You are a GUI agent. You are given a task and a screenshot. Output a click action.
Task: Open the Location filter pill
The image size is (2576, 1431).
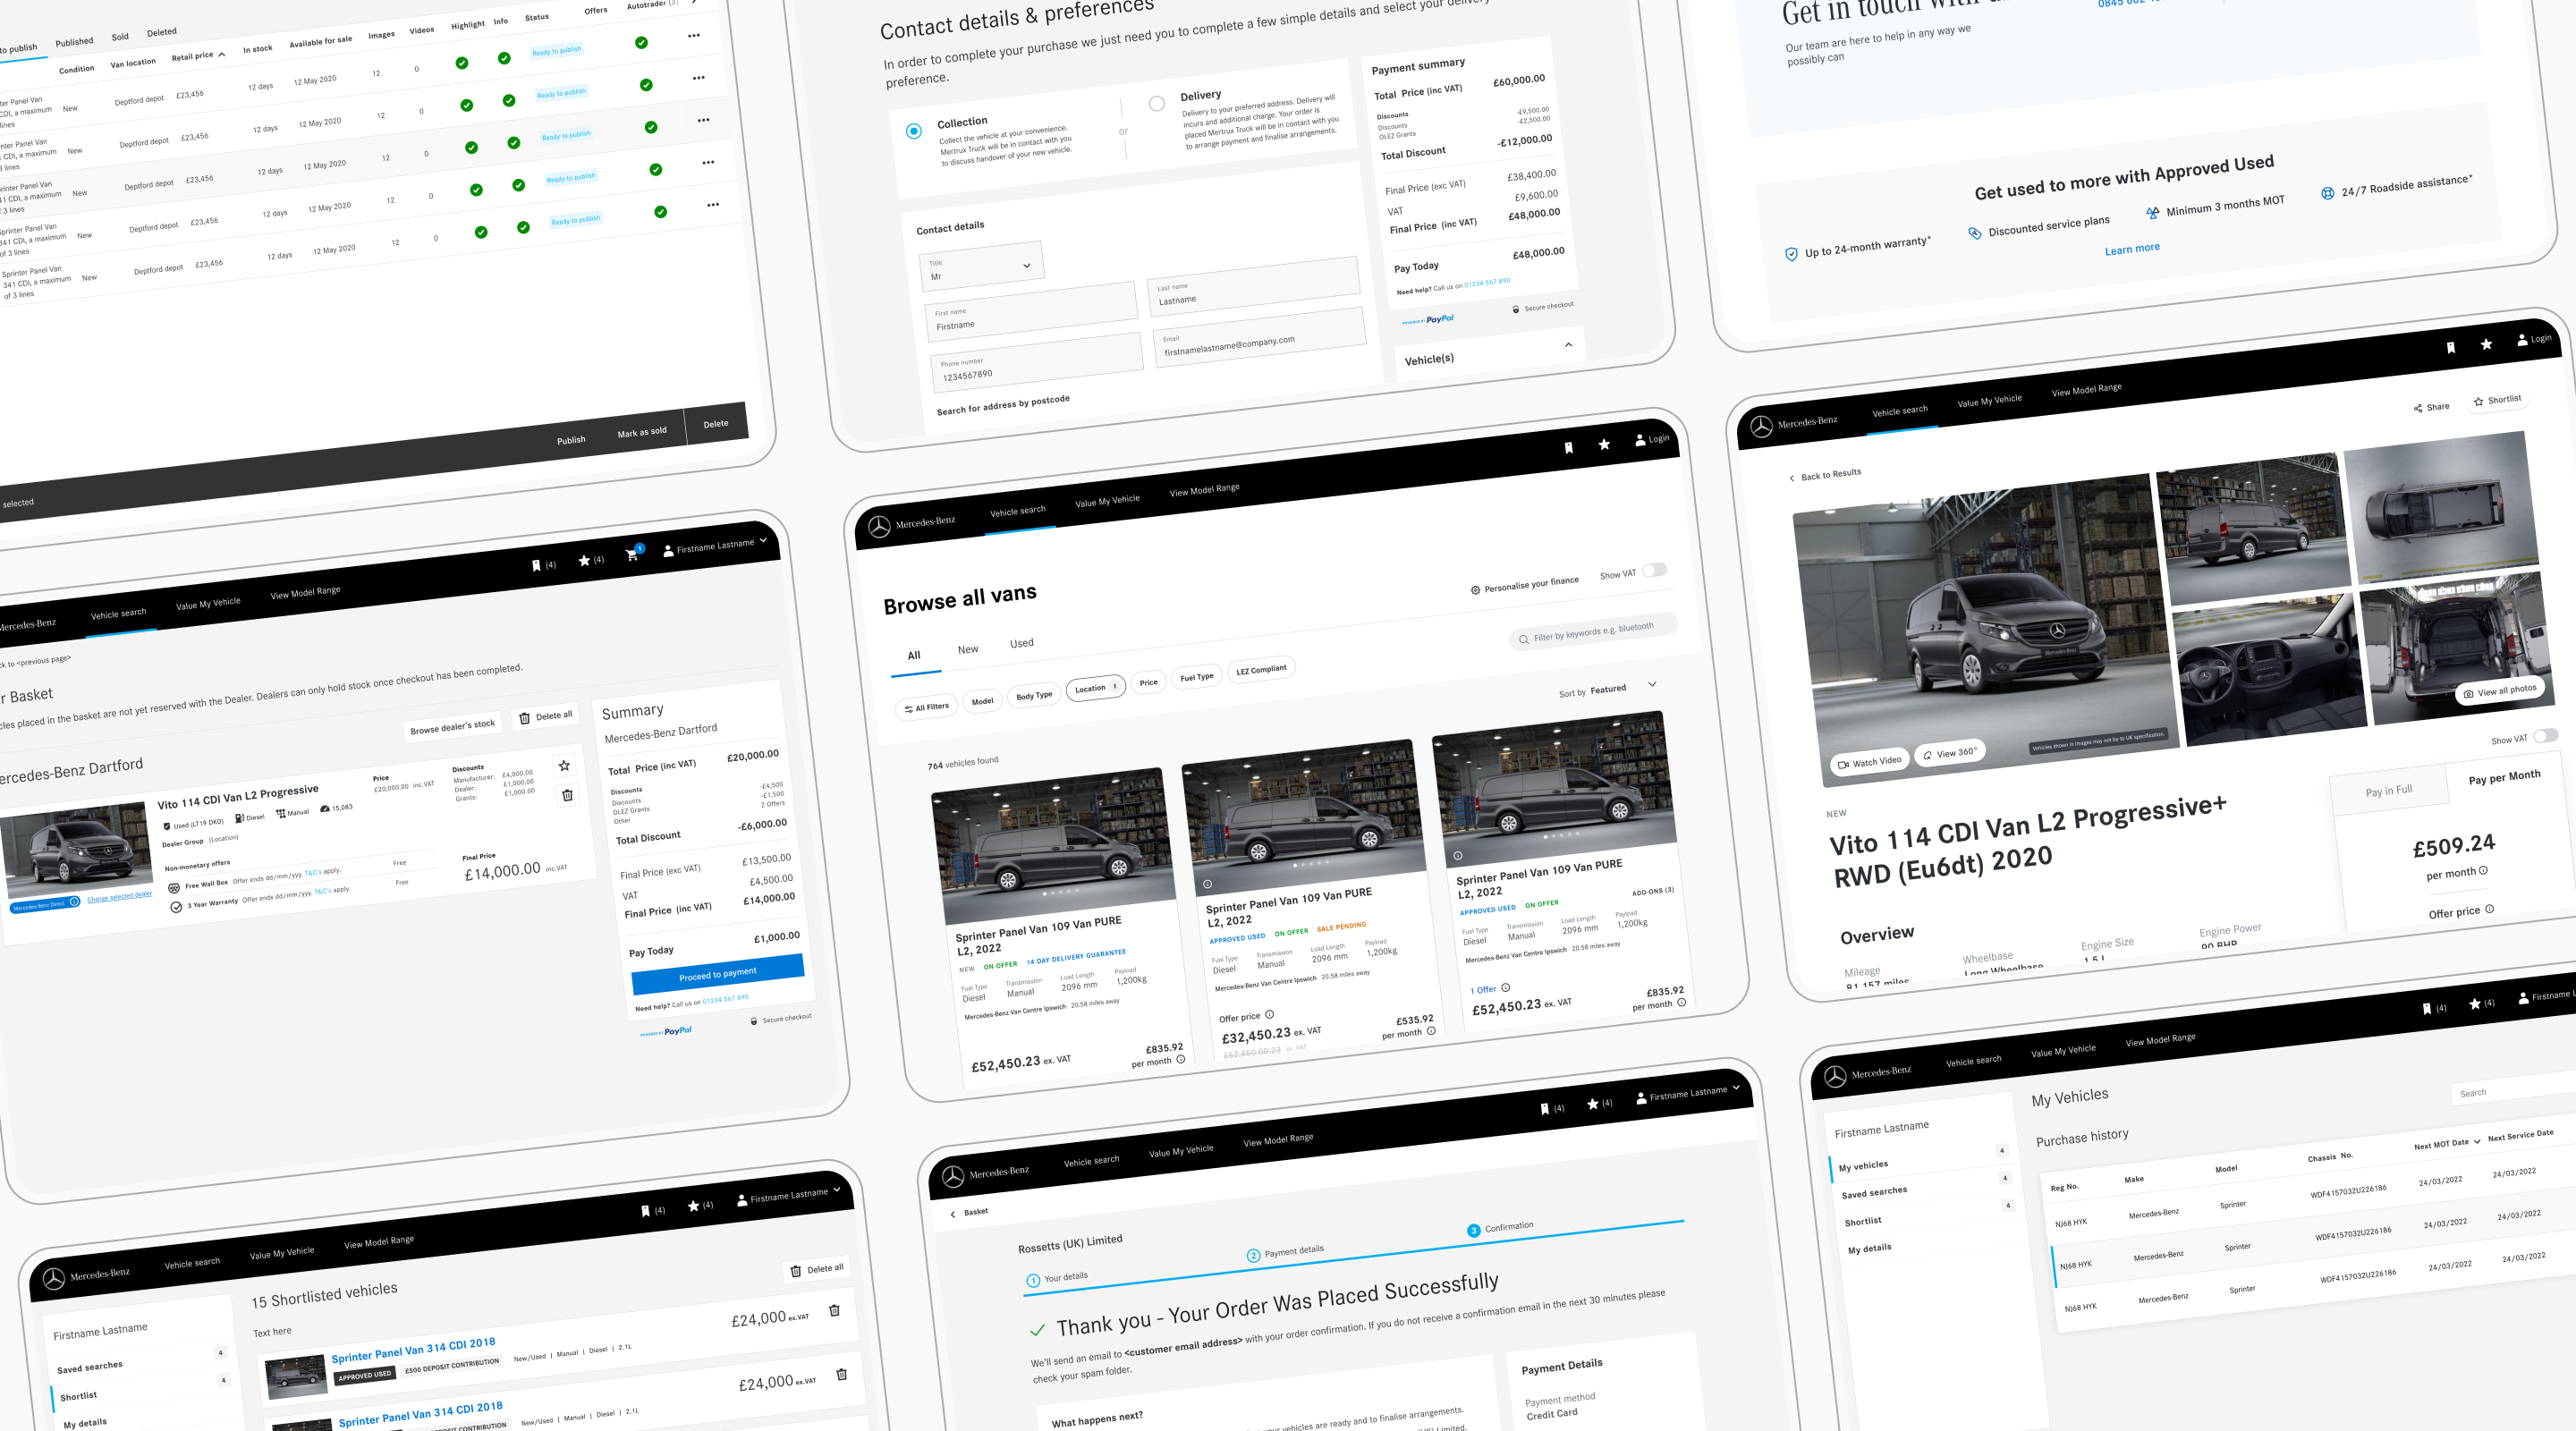[x=1096, y=688]
